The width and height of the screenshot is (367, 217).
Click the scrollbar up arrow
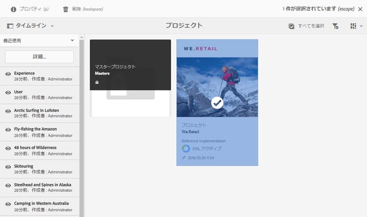pos(81,37)
